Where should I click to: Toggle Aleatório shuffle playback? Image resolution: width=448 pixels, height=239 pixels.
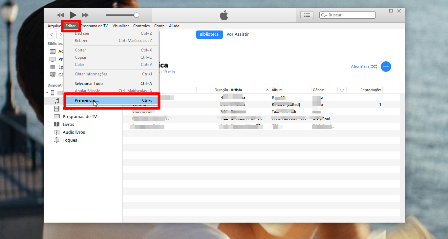(x=364, y=67)
